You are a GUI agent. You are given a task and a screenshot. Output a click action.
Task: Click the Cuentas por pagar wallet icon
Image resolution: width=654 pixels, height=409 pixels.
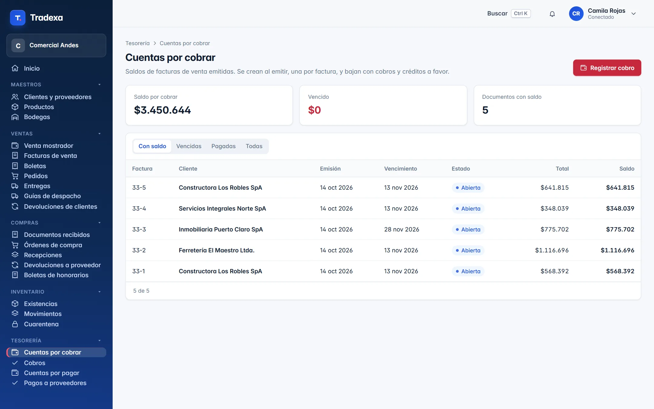coord(15,373)
